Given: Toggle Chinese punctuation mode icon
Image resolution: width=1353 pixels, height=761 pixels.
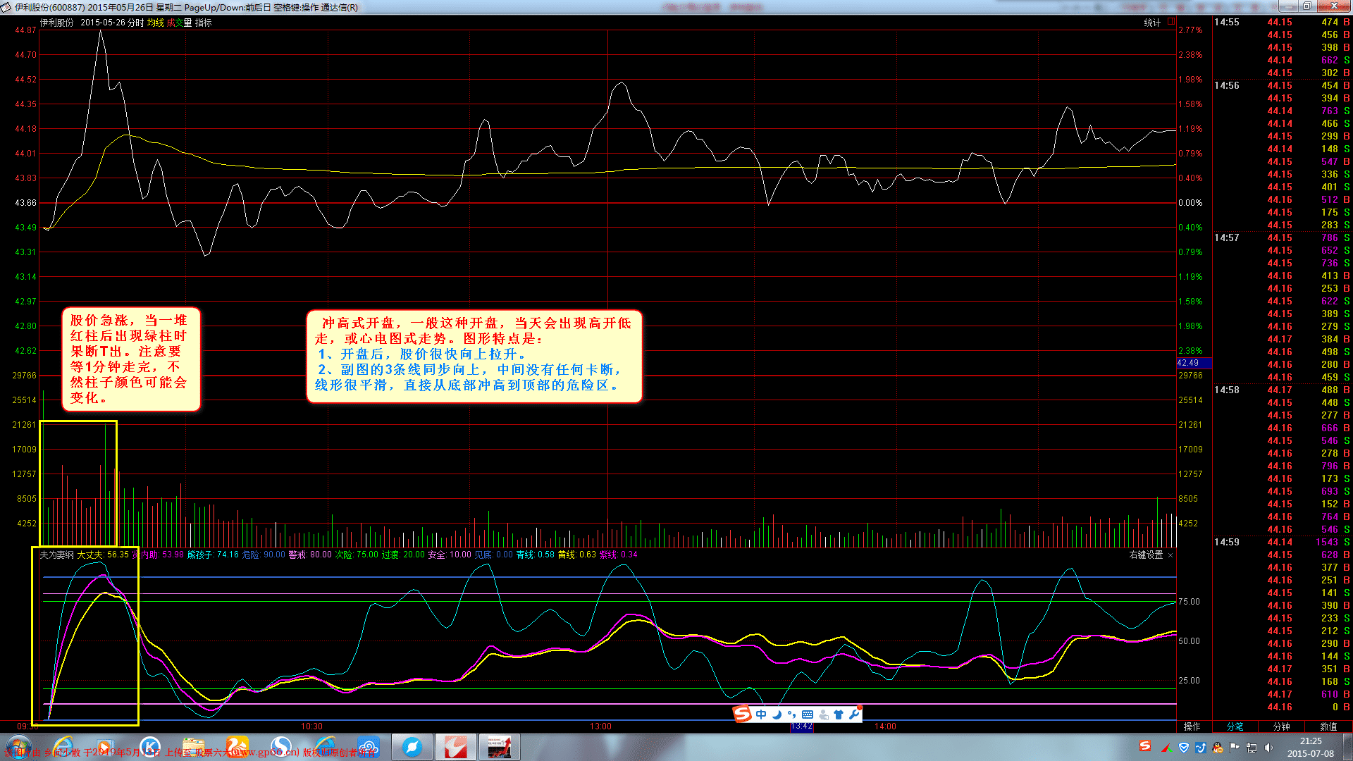Looking at the screenshot, I should (x=791, y=714).
